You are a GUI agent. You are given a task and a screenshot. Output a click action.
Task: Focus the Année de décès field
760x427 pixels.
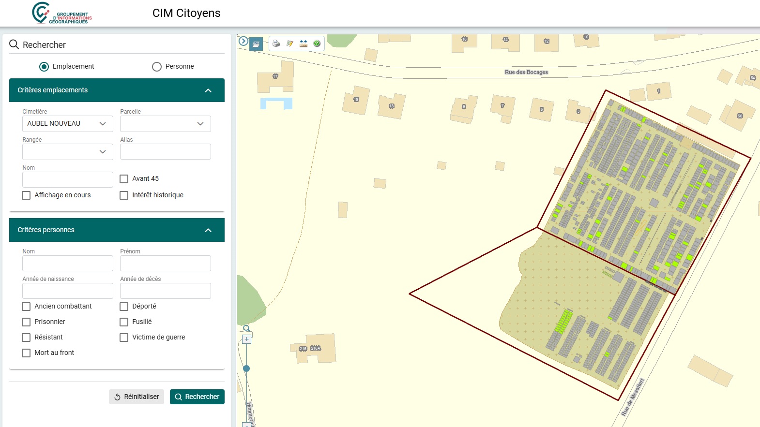(x=166, y=291)
